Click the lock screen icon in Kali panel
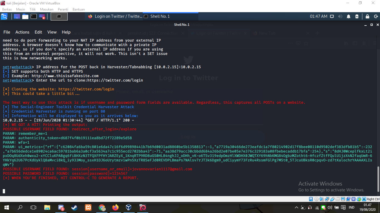The width and height of the screenshot is (380, 213). click(367, 16)
